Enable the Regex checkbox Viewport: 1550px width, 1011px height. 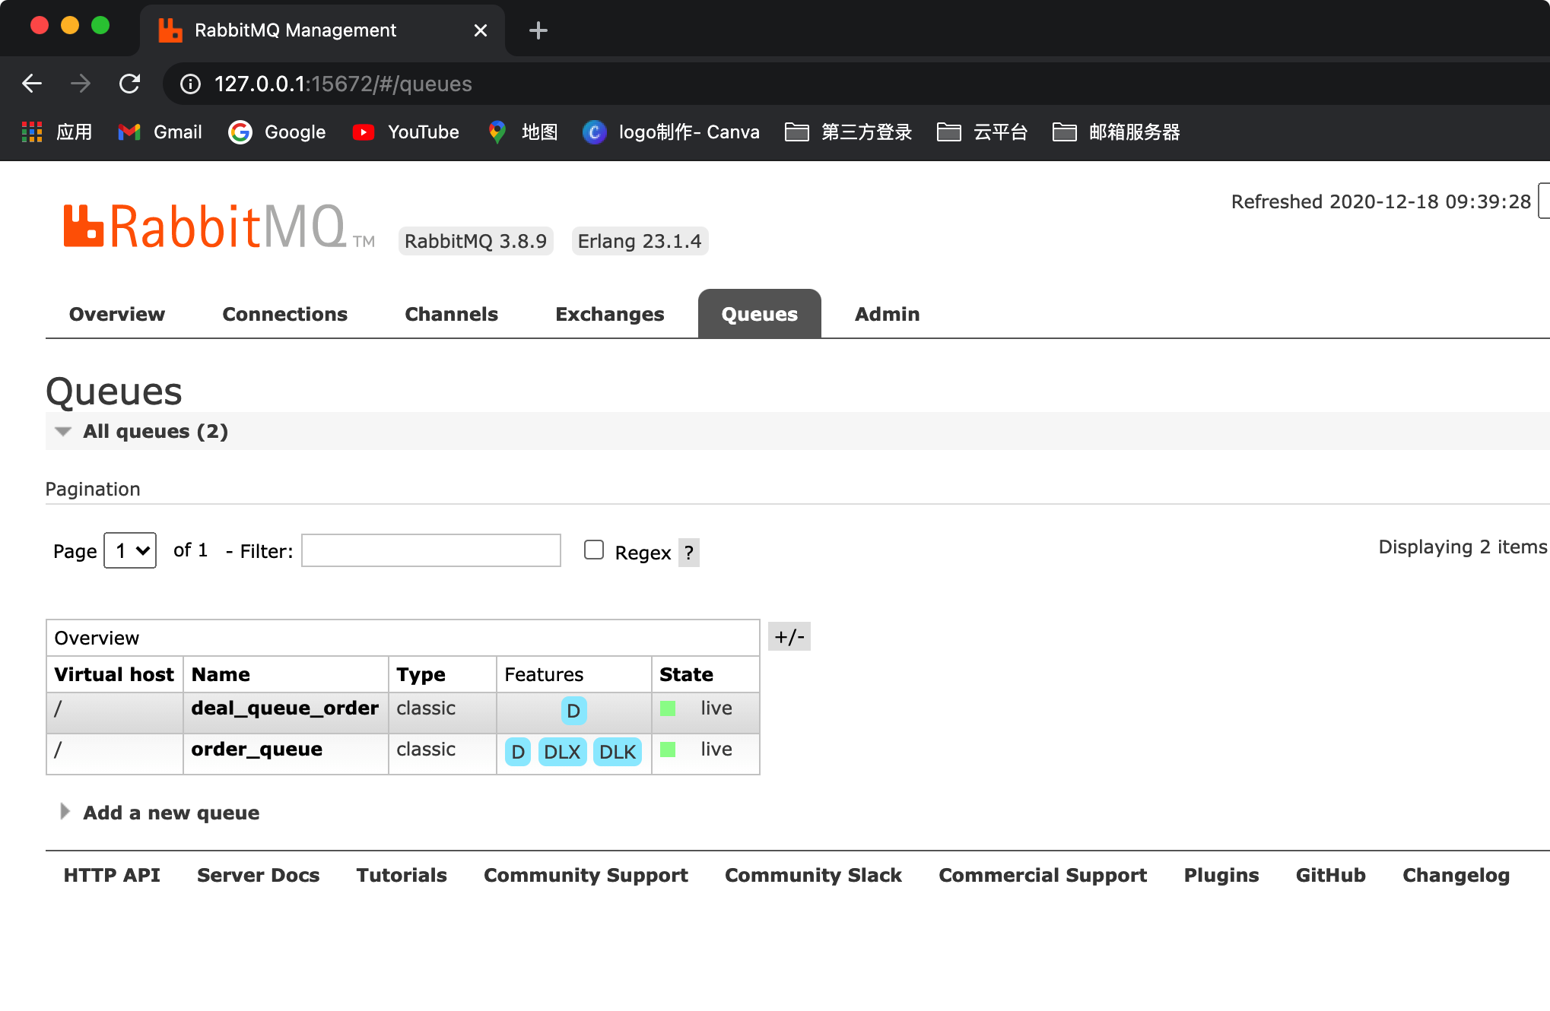click(x=594, y=550)
